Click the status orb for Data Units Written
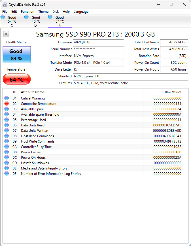Screen dimensions: 191x246 pyautogui.click(x=7, y=131)
